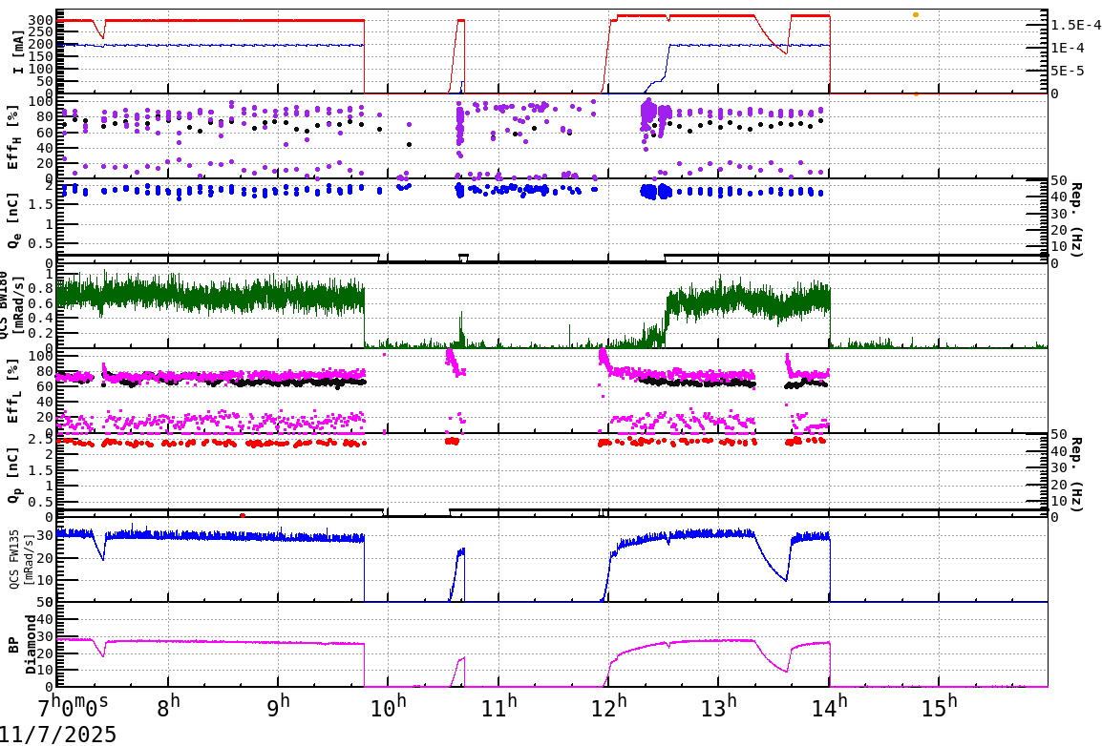Viewport: 1102px width, 746px height.
Task: Click Rep. (Hz) label beside Qe panel
Action: click(x=1076, y=219)
